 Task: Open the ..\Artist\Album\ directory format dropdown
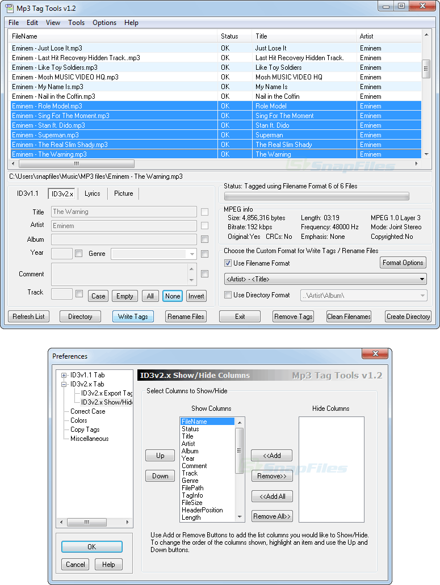(x=422, y=296)
